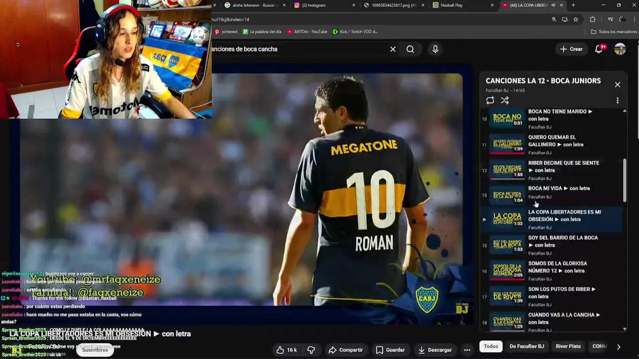This screenshot has height=359, width=639.
Task: Open the Crear upload menu
Action: point(571,49)
